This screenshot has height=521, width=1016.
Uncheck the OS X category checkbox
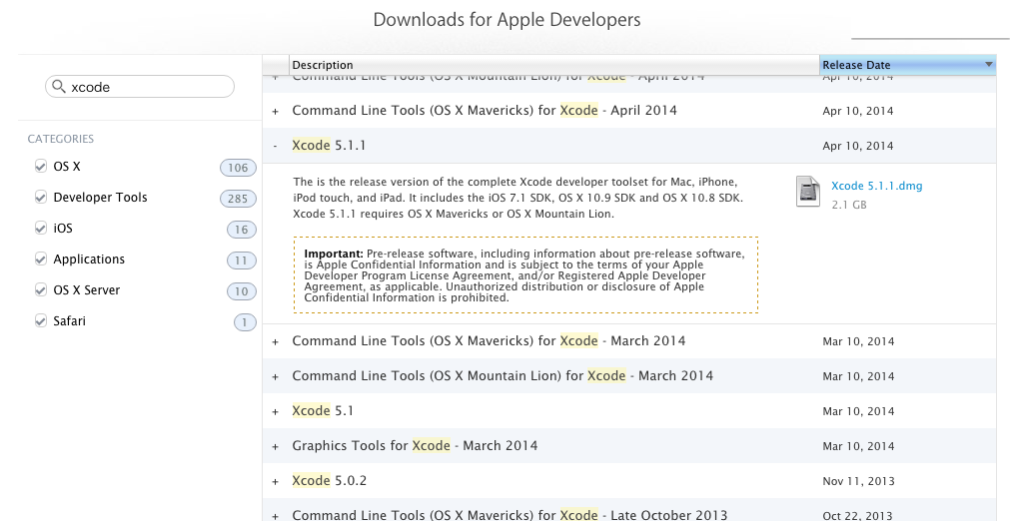tap(41, 167)
